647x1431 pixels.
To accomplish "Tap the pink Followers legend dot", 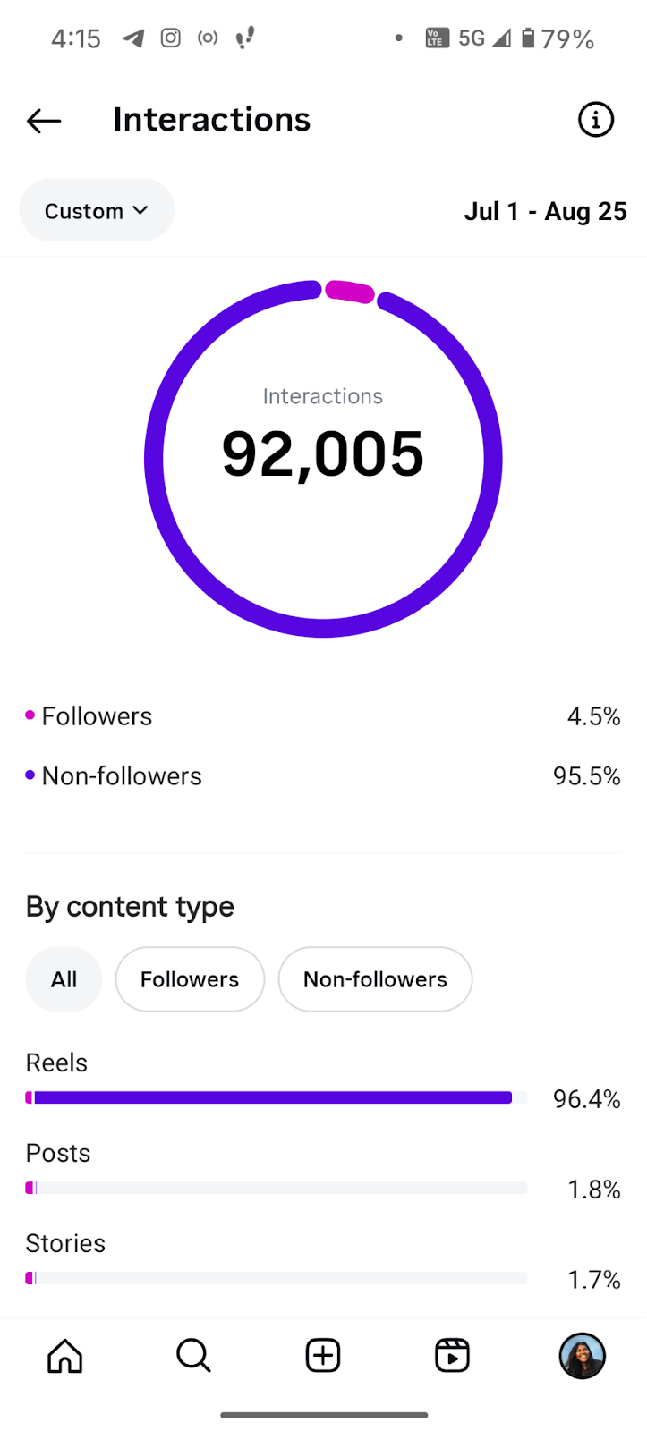I will click(x=30, y=715).
